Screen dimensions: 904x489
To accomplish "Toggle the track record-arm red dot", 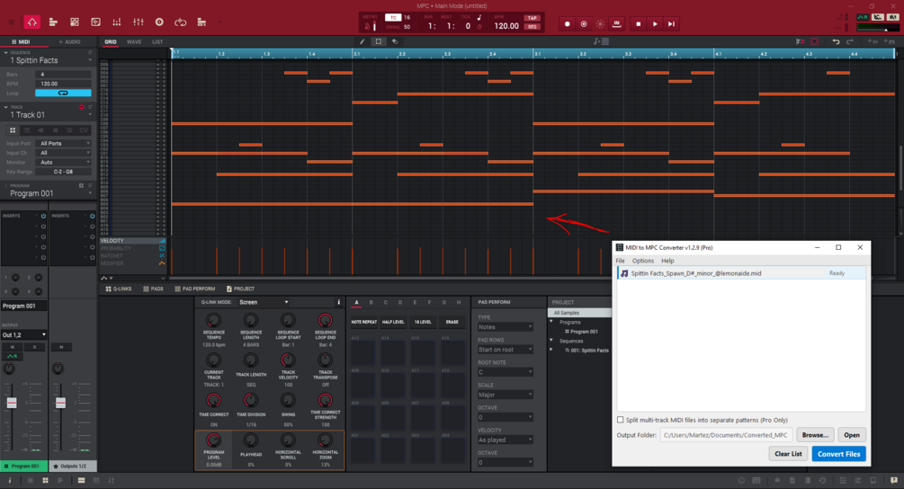I will point(81,107).
